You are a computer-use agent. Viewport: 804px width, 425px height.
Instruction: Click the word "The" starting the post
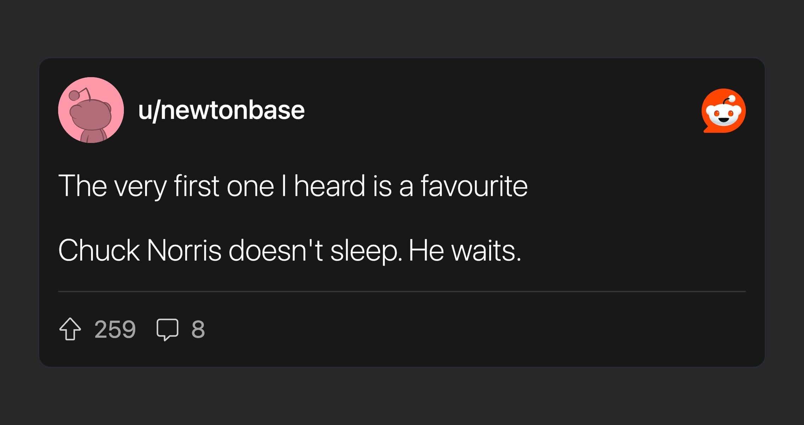click(x=82, y=186)
